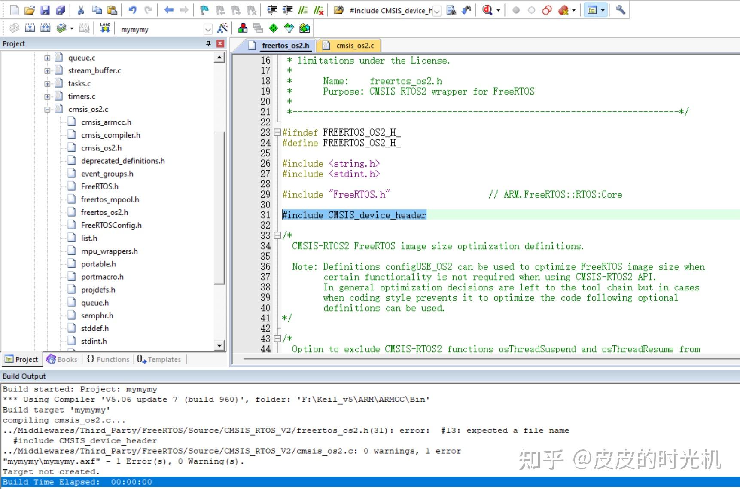Close the Project panel

pos(220,43)
